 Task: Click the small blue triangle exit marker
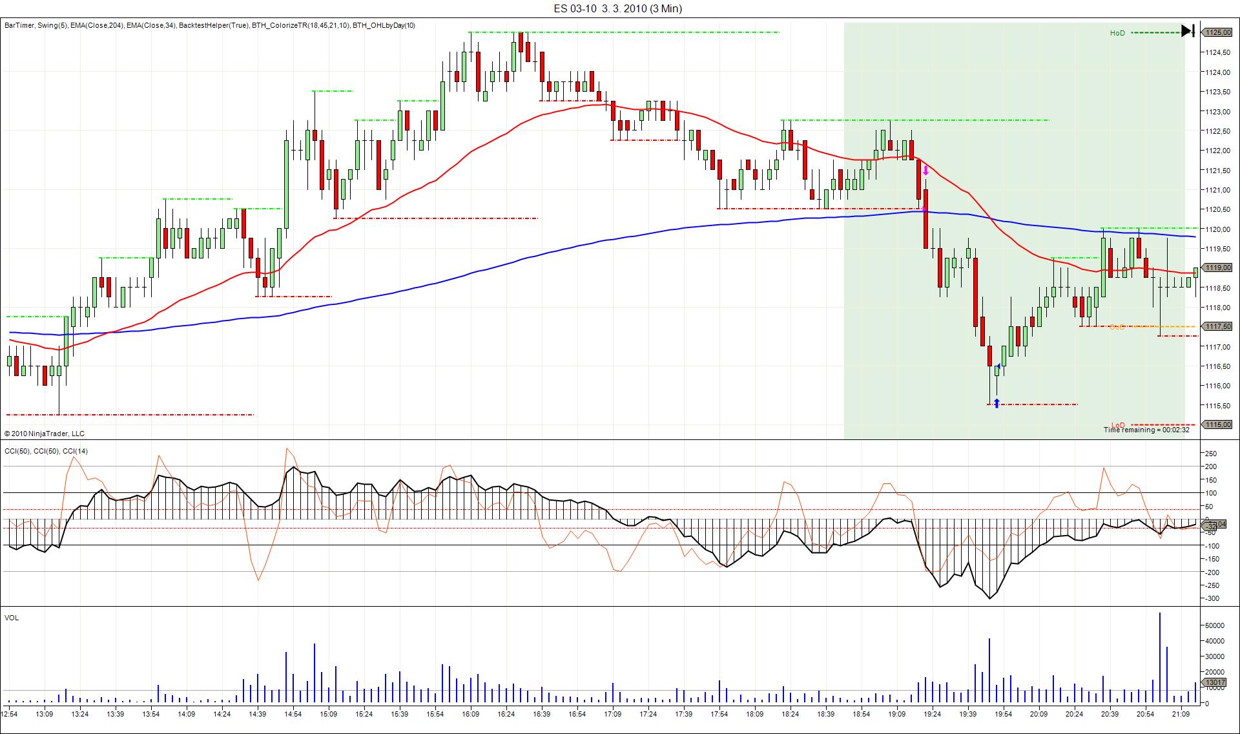click(x=999, y=366)
